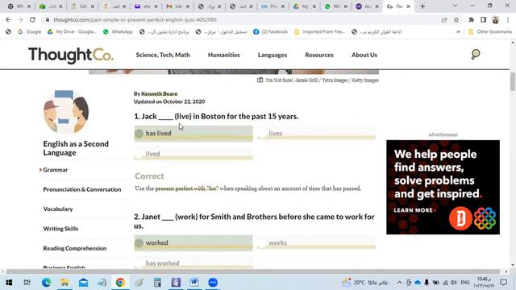Select the 'works' answer for question 2
516x290 pixels.
point(316,243)
